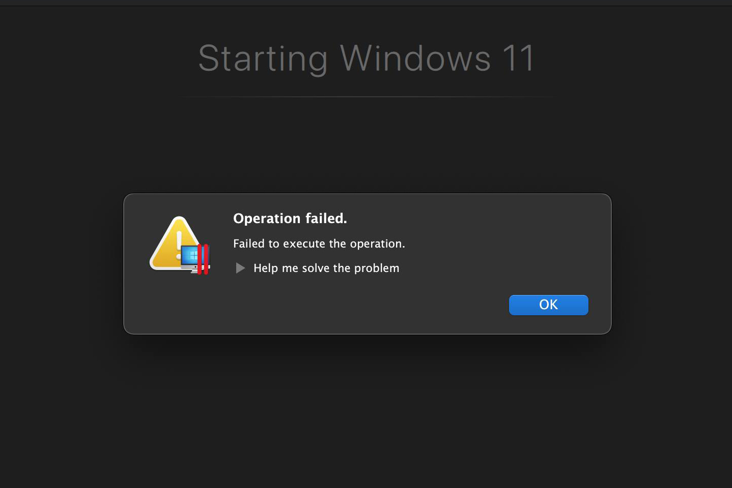Click the disclosure triangle next to help text
732x488 pixels.
[240, 268]
